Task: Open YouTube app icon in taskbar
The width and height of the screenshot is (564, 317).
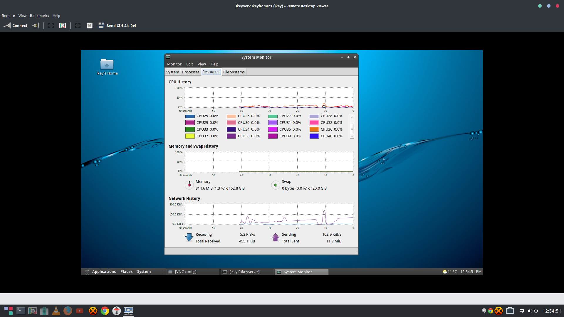Action: 80,311
